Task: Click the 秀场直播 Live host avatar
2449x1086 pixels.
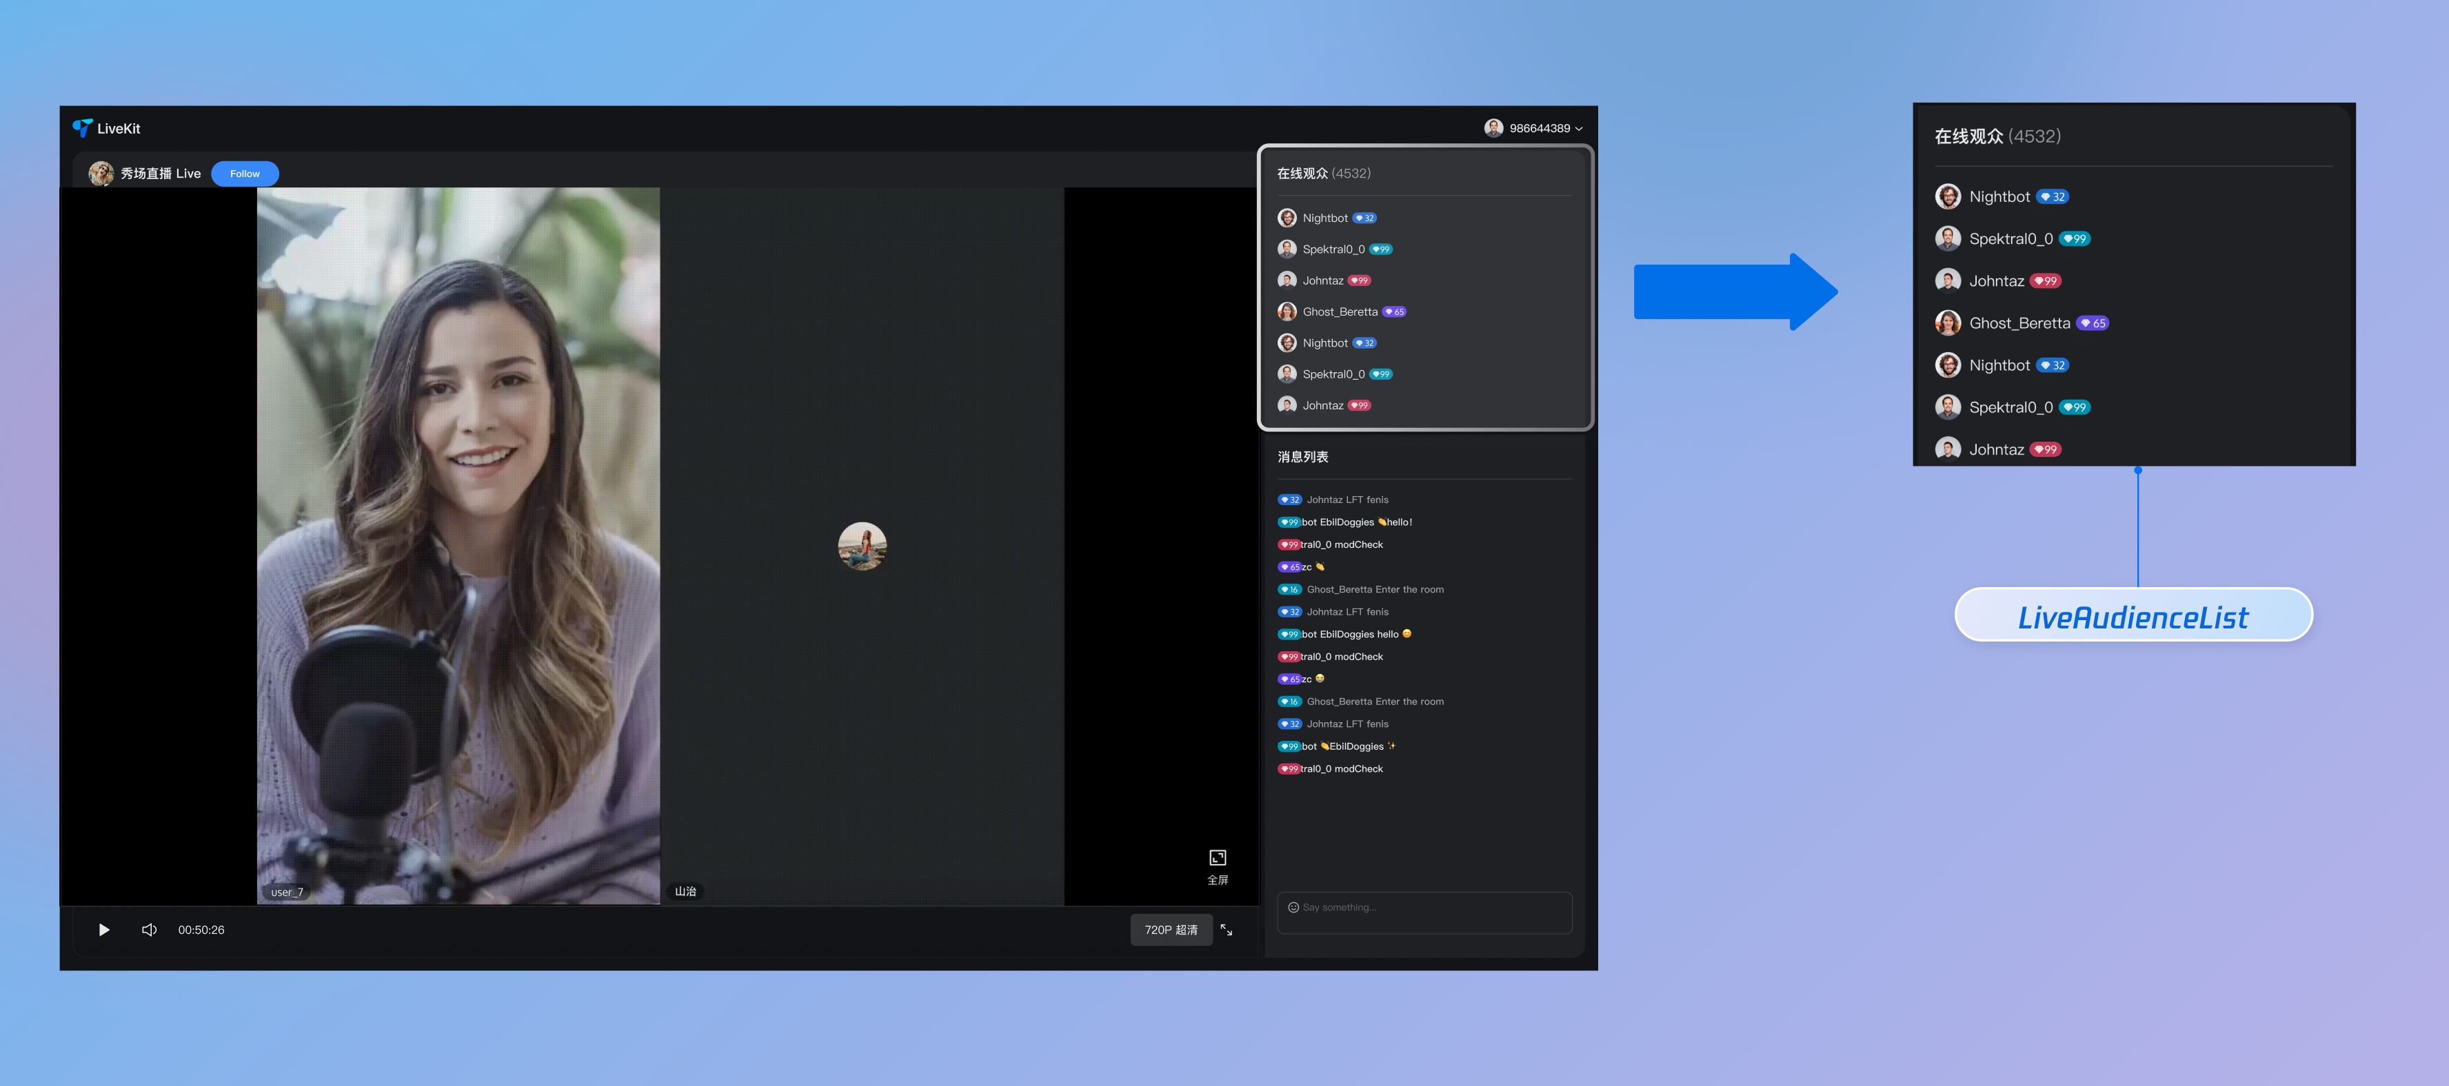Action: (x=101, y=174)
